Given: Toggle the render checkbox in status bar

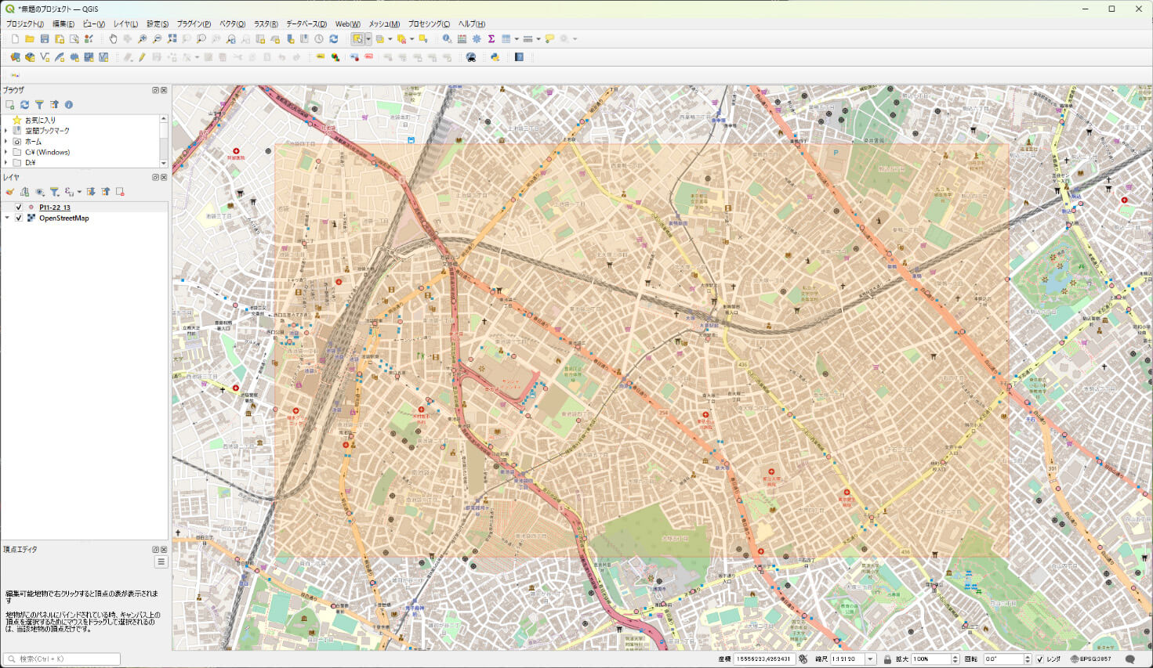Looking at the screenshot, I should [1040, 659].
